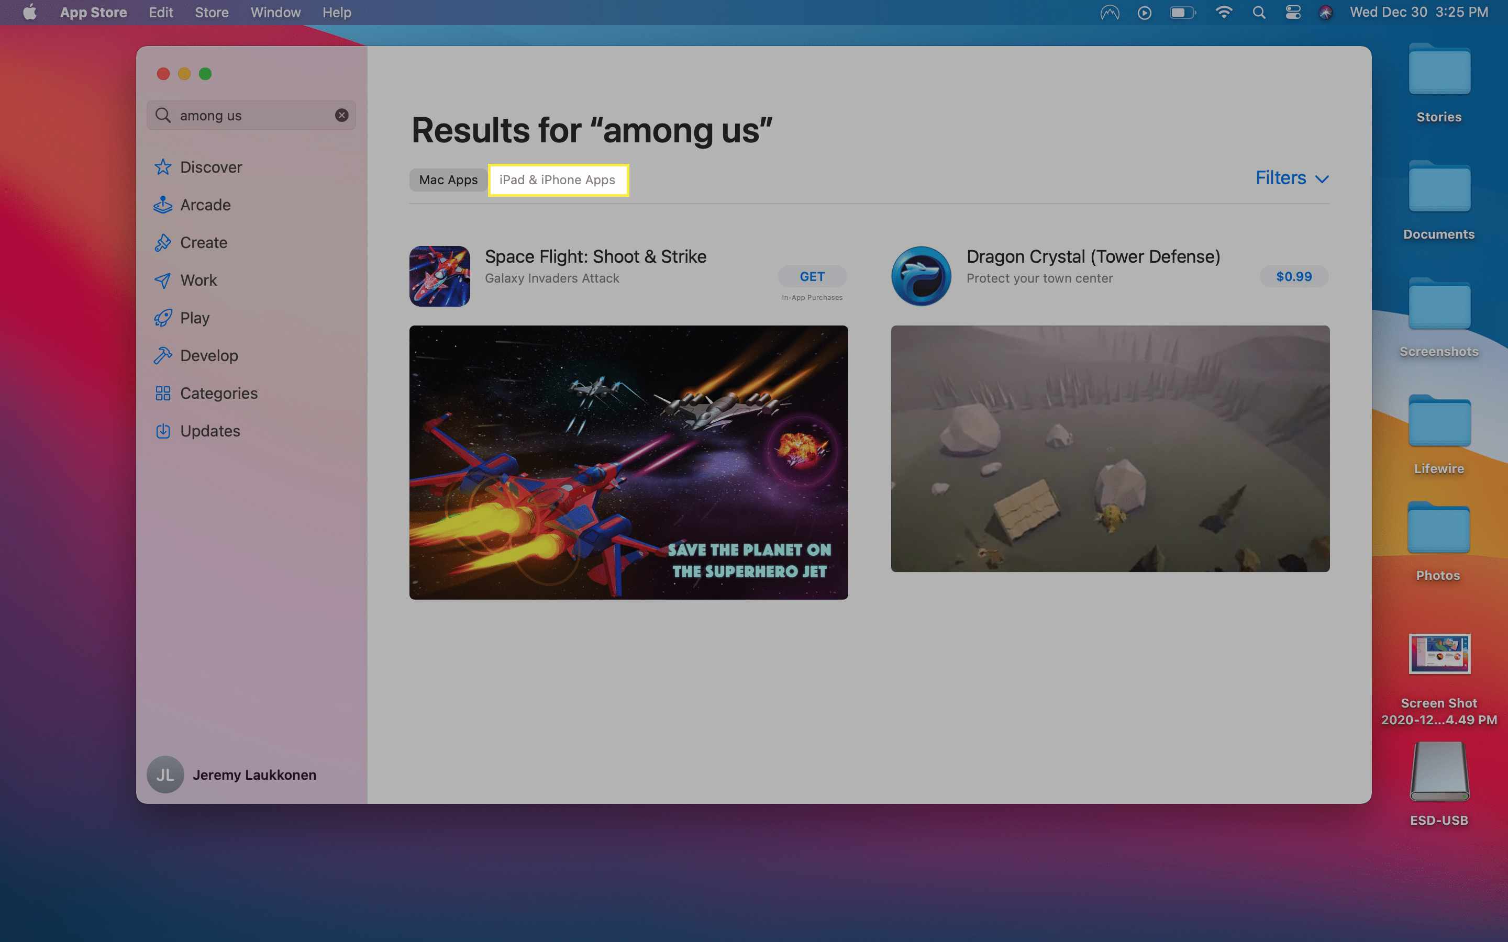
Task: Open the Apple menu
Action: point(29,13)
